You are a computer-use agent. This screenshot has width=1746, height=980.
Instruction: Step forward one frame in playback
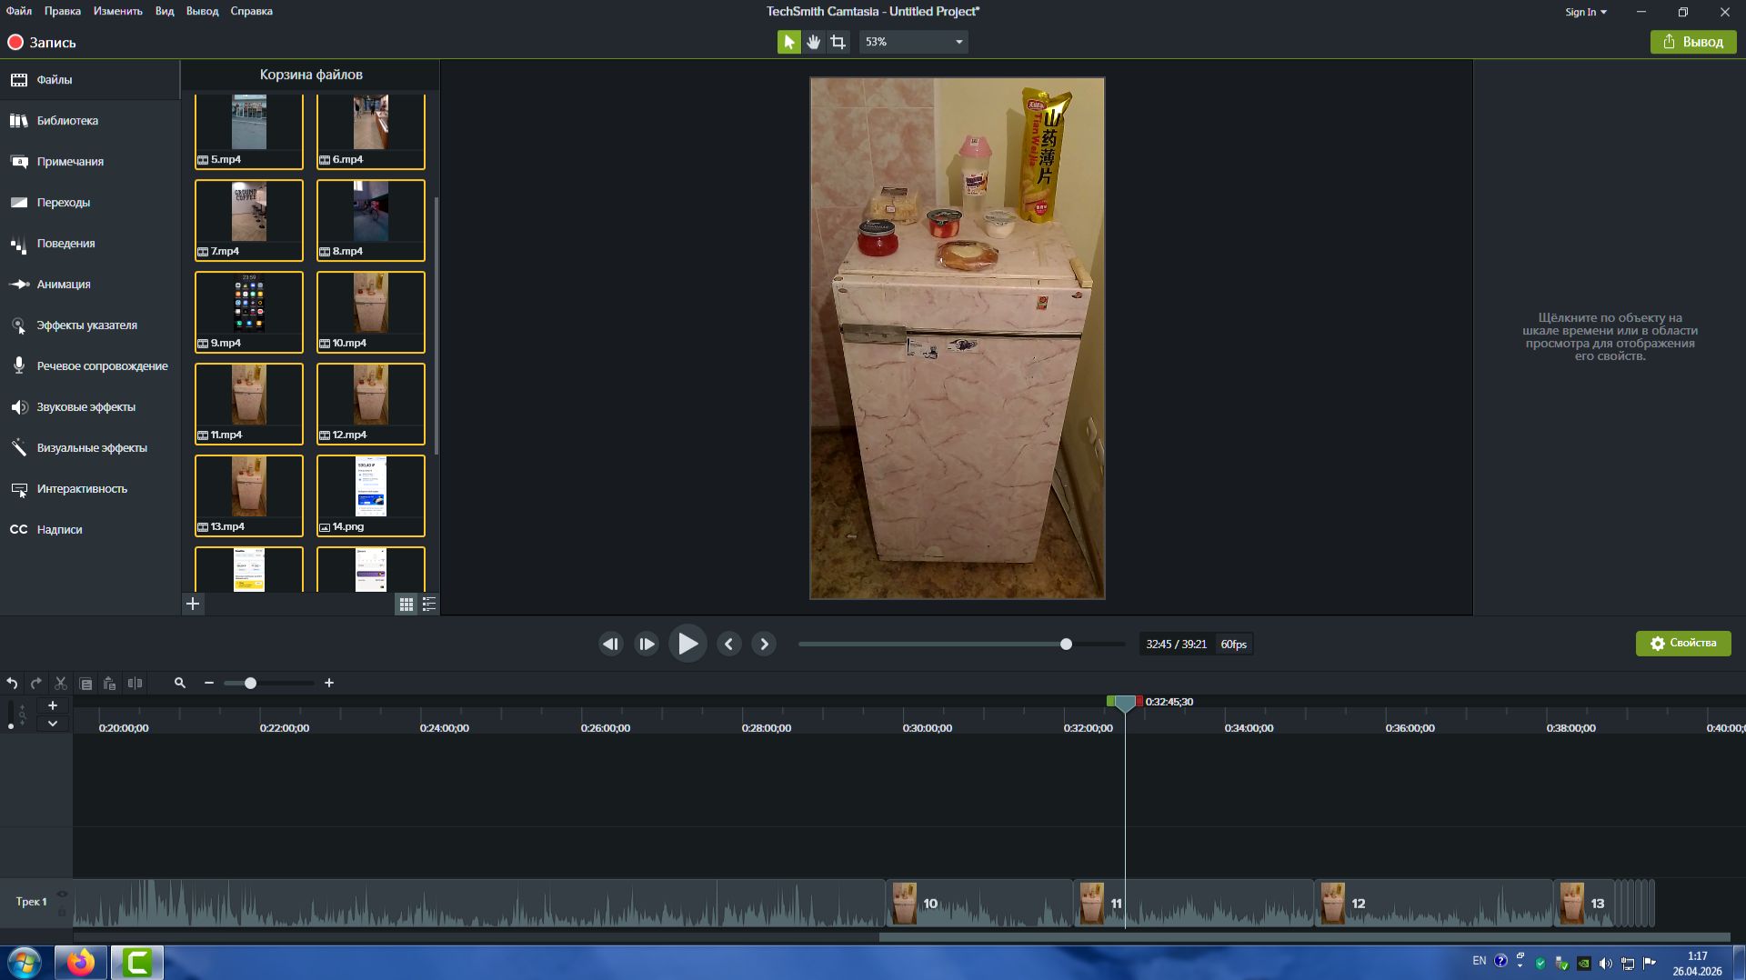647,644
